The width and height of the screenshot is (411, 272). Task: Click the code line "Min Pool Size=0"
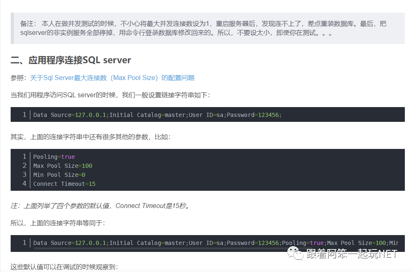tap(59, 175)
